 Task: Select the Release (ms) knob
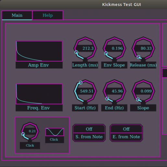click(143, 48)
